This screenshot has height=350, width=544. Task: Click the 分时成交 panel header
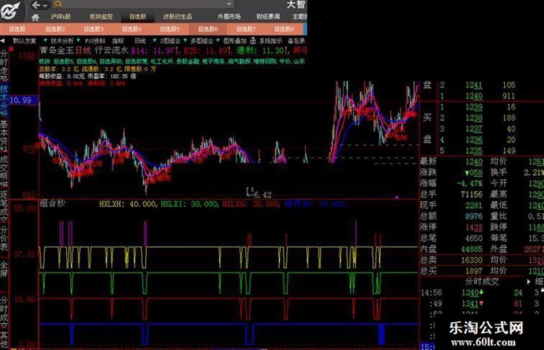coord(482,282)
